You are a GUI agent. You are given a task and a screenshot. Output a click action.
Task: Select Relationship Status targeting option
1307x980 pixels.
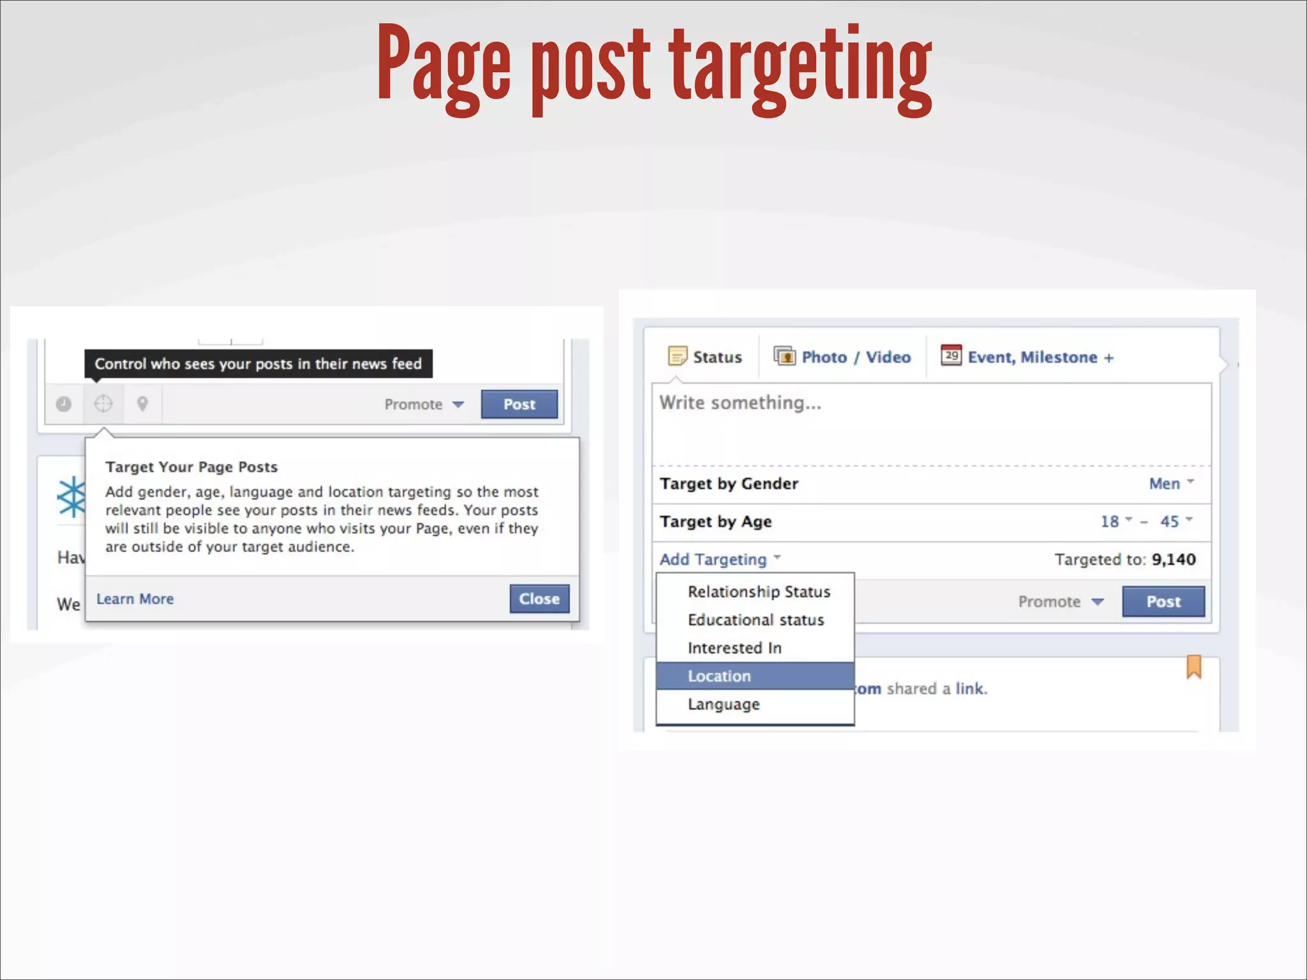coord(755,591)
